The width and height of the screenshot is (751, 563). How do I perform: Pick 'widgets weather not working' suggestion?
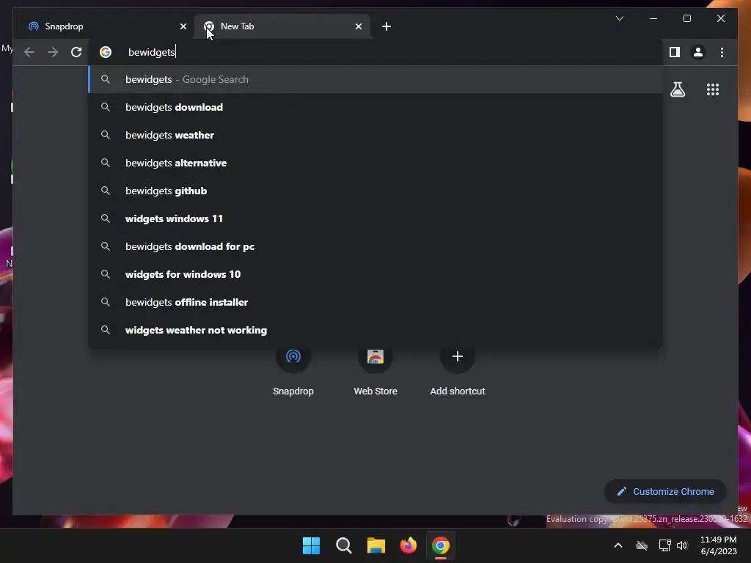click(x=376, y=330)
